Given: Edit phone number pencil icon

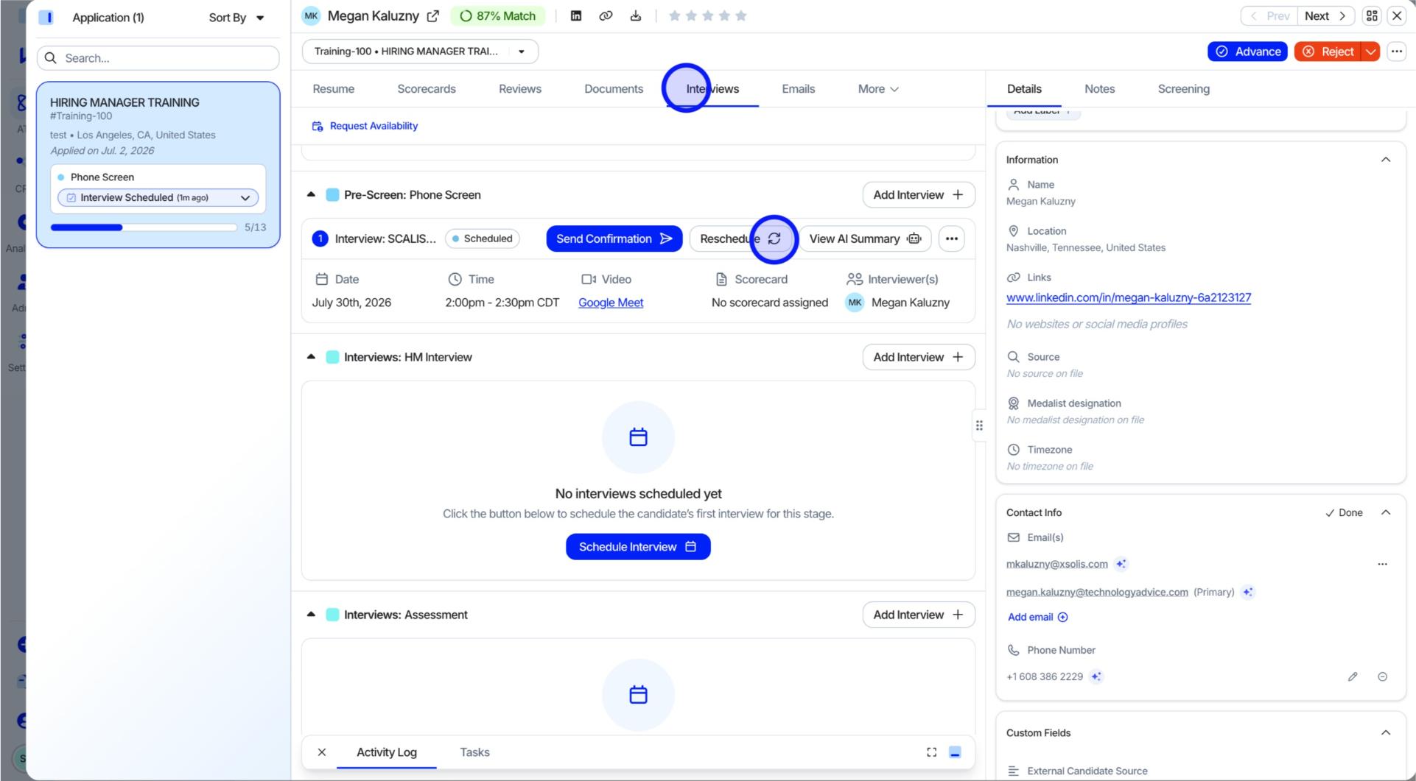Looking at the screenshot, I should click(x=1353, y=676).
